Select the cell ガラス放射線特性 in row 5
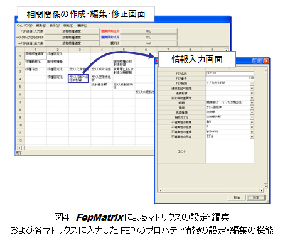Viewport: 285px width, 240px height. (x=124, y=86)
